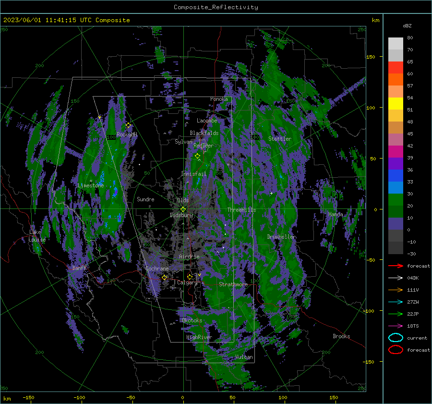The image size is (432, 404).
Task: Pick the red 60-65 dBZ color swatch
Action: click(x=396, y=68)
